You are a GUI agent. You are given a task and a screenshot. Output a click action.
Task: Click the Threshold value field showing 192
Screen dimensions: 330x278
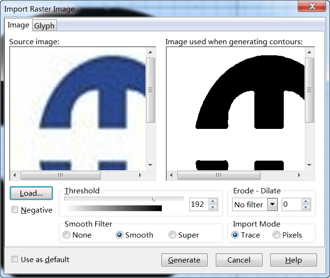[199, 204]
